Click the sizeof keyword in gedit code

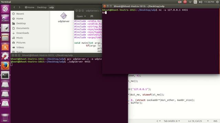(x=147, y=95)
